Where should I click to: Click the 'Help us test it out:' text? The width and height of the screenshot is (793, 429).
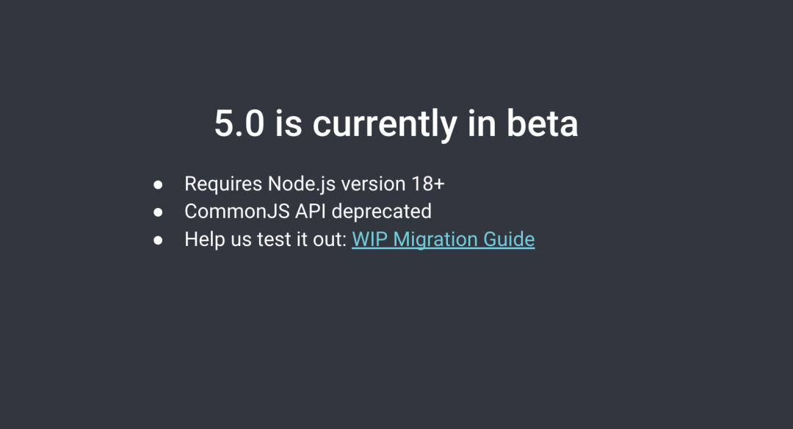pos(266,239)
